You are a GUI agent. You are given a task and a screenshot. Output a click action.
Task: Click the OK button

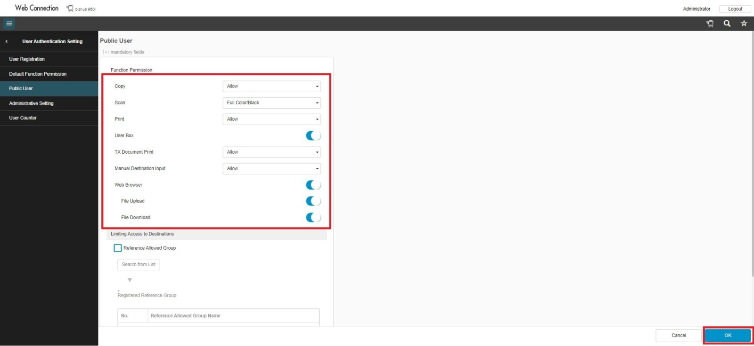coord(728,335)
